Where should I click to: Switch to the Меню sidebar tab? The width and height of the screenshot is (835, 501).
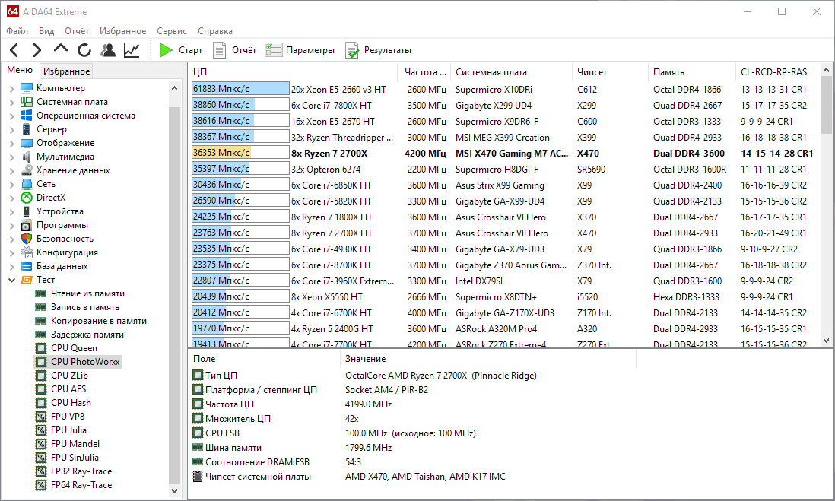click(x=20, y=70)
